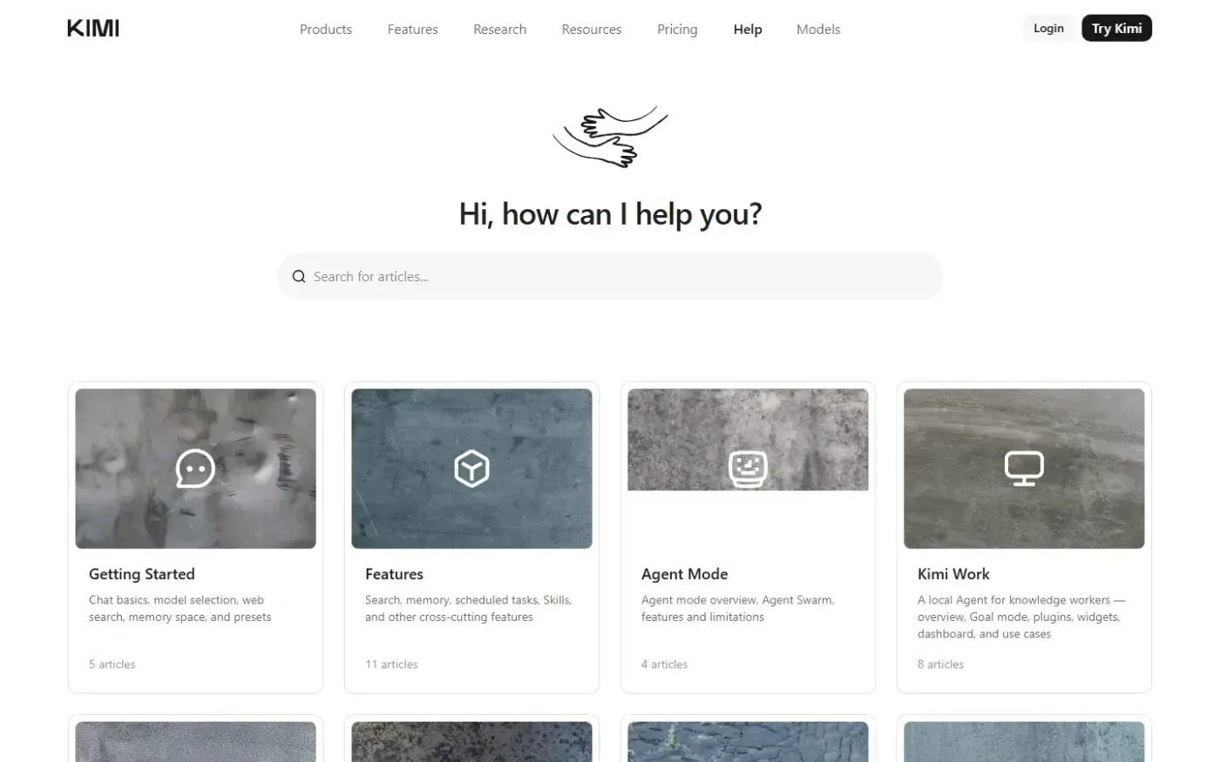Click 'Agent mode overview, Agent Swarm' description

click(737, 609)
